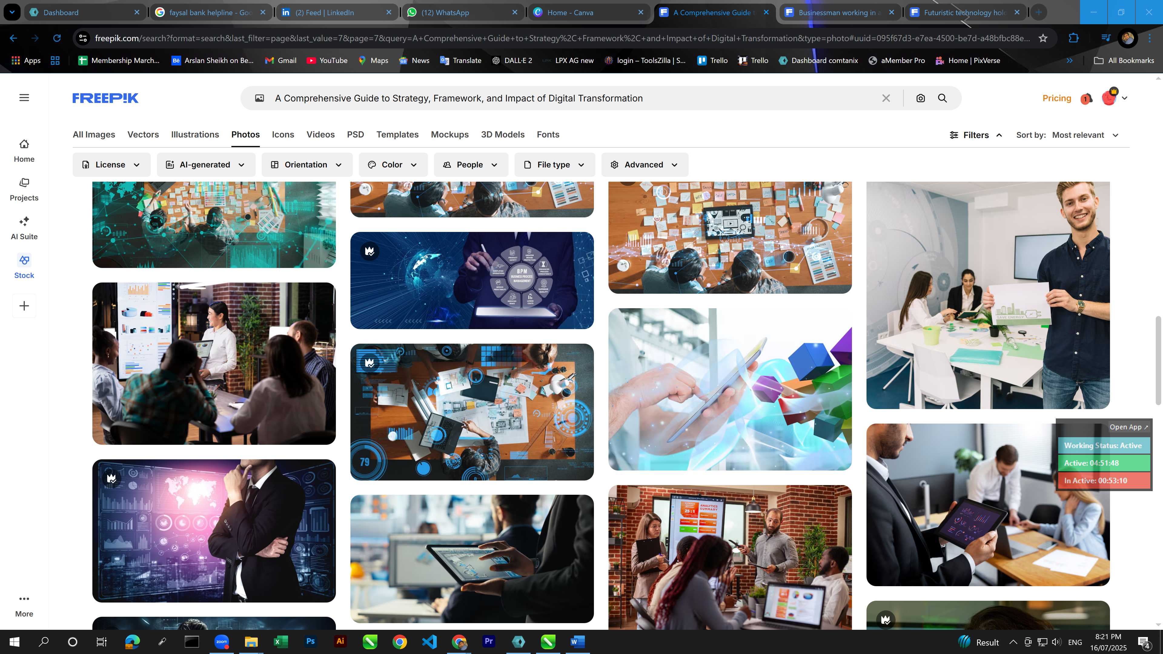Switch to All Images tab
The width and height of the screenshot is (1163, 654).
(94, 134)
